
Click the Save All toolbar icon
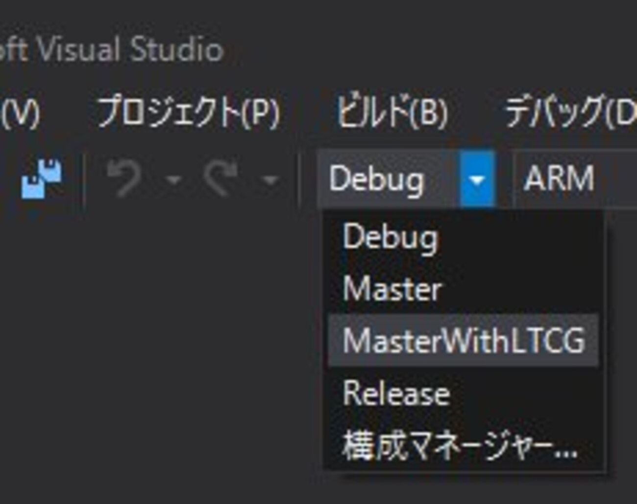click(x=42, y=179)
